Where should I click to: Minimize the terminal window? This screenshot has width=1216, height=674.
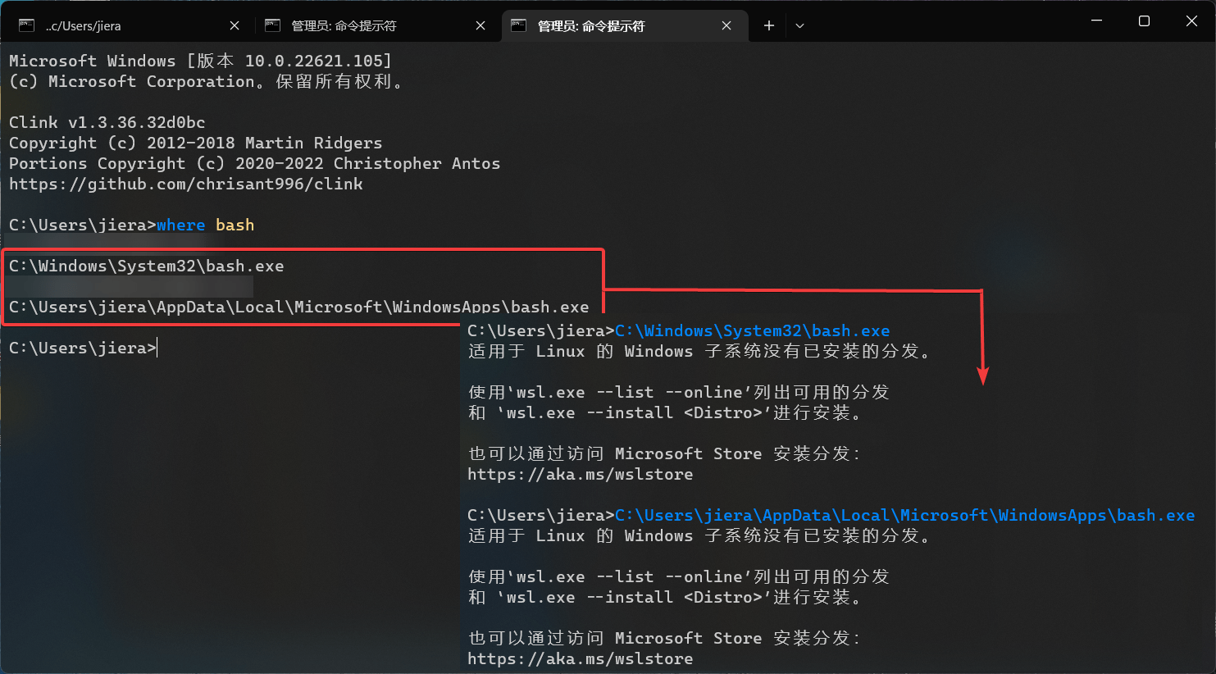(x=1096, y=20)
